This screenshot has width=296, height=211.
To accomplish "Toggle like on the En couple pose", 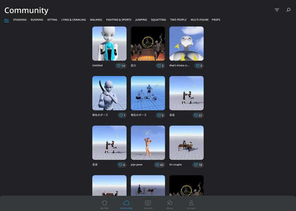I will click(x=196, y=164).
